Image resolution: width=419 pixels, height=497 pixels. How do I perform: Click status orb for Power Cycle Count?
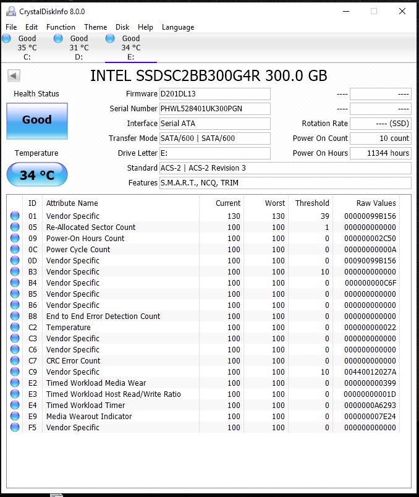pos(14,250)
